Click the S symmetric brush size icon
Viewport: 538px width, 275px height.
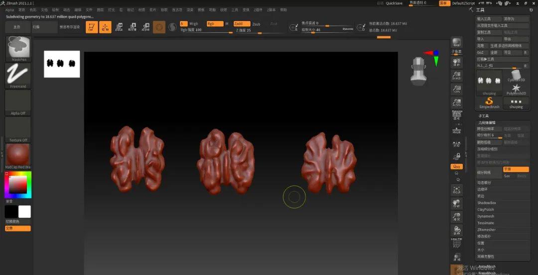tap(294, 27)
